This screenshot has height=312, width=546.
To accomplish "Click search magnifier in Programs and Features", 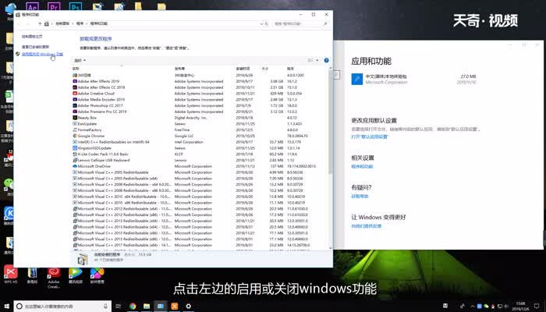I will (325, 23).
